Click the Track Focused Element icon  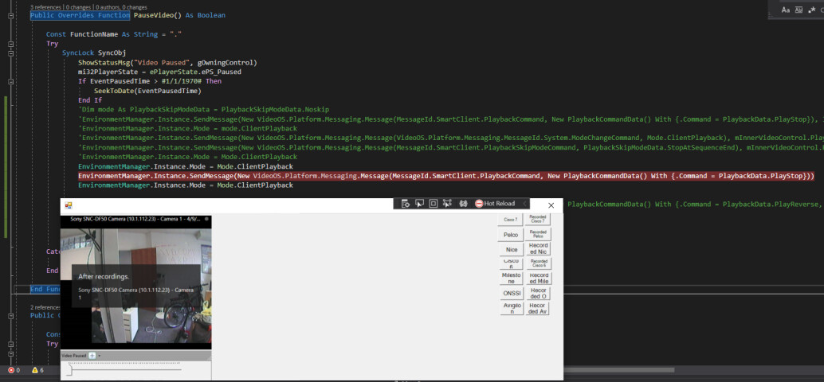pyautogui.click(x=447, y=204)
